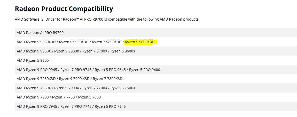The height and width of the screenshot is (117, 297).
Task: Click Ryzen 7 7800X3D text
Action: pyautogui.click(x=108, y=79)
